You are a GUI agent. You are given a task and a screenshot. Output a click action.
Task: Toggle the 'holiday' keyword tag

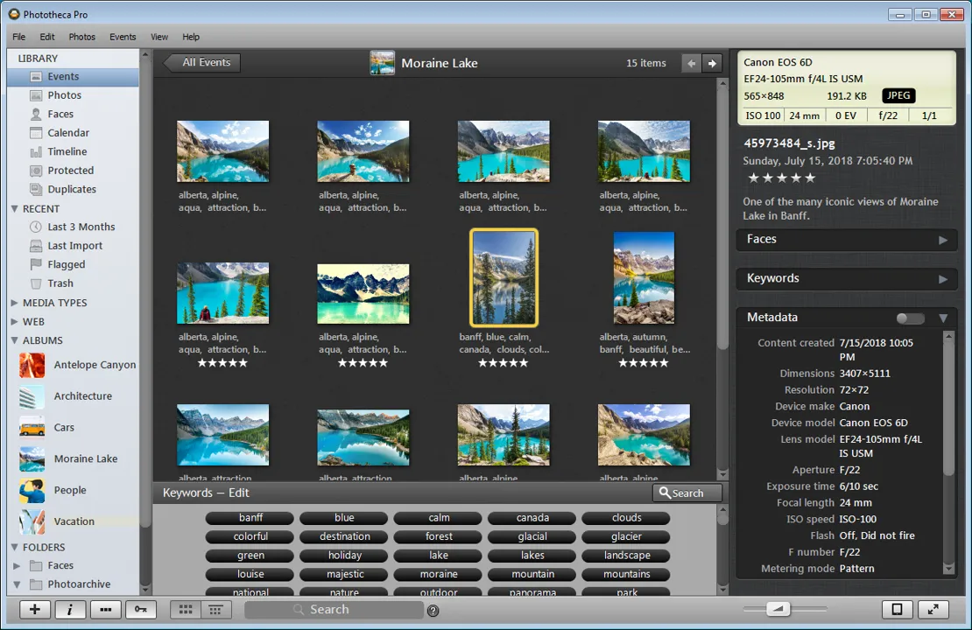tap(344, 556)
